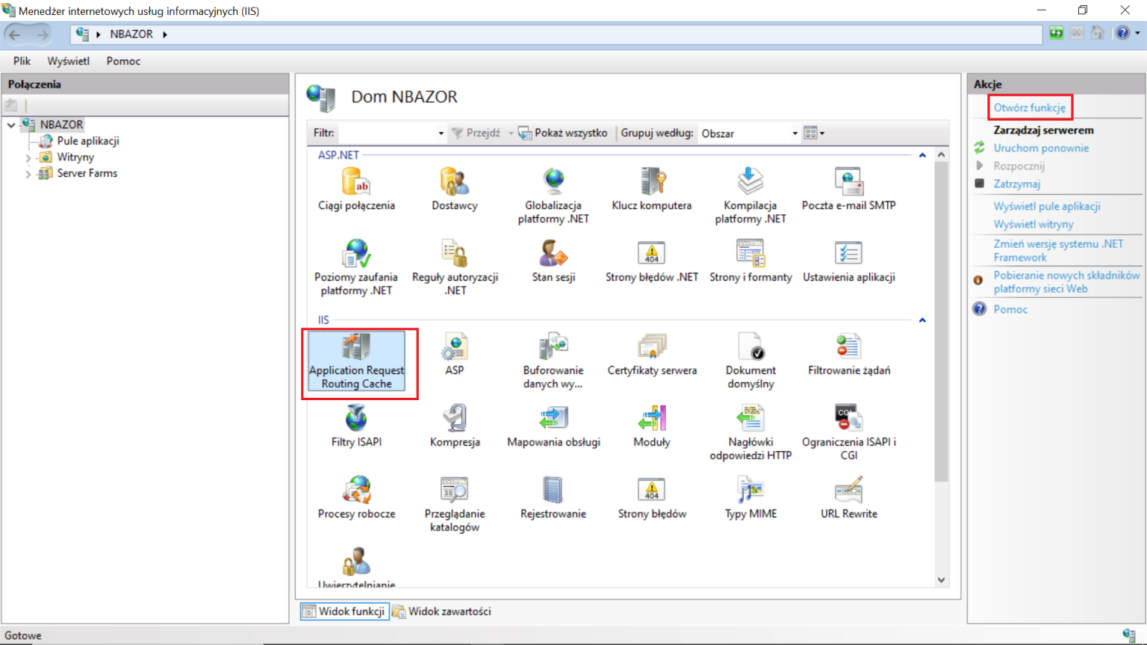Click the Otwórz funkcje action link

[1030, 107]
